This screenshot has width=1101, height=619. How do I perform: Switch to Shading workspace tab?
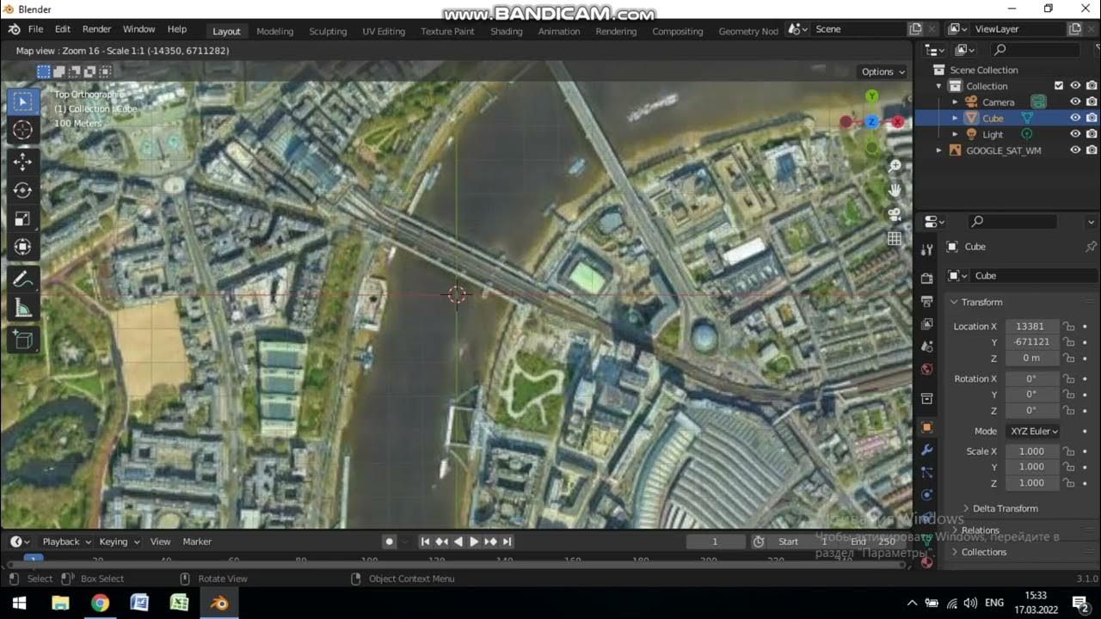click(506, 31)
